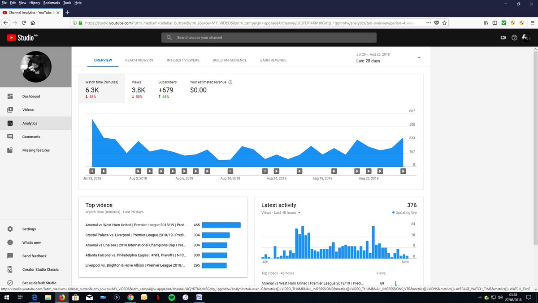This screenshot has width=538, height=303.
Task: Open Microsoft Edge from the taskbar
Action: click(x=34, y=297)
